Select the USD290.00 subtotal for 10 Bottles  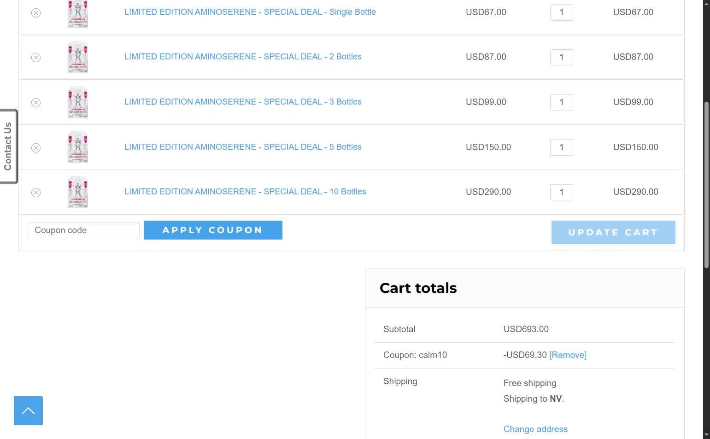(635, 192)
